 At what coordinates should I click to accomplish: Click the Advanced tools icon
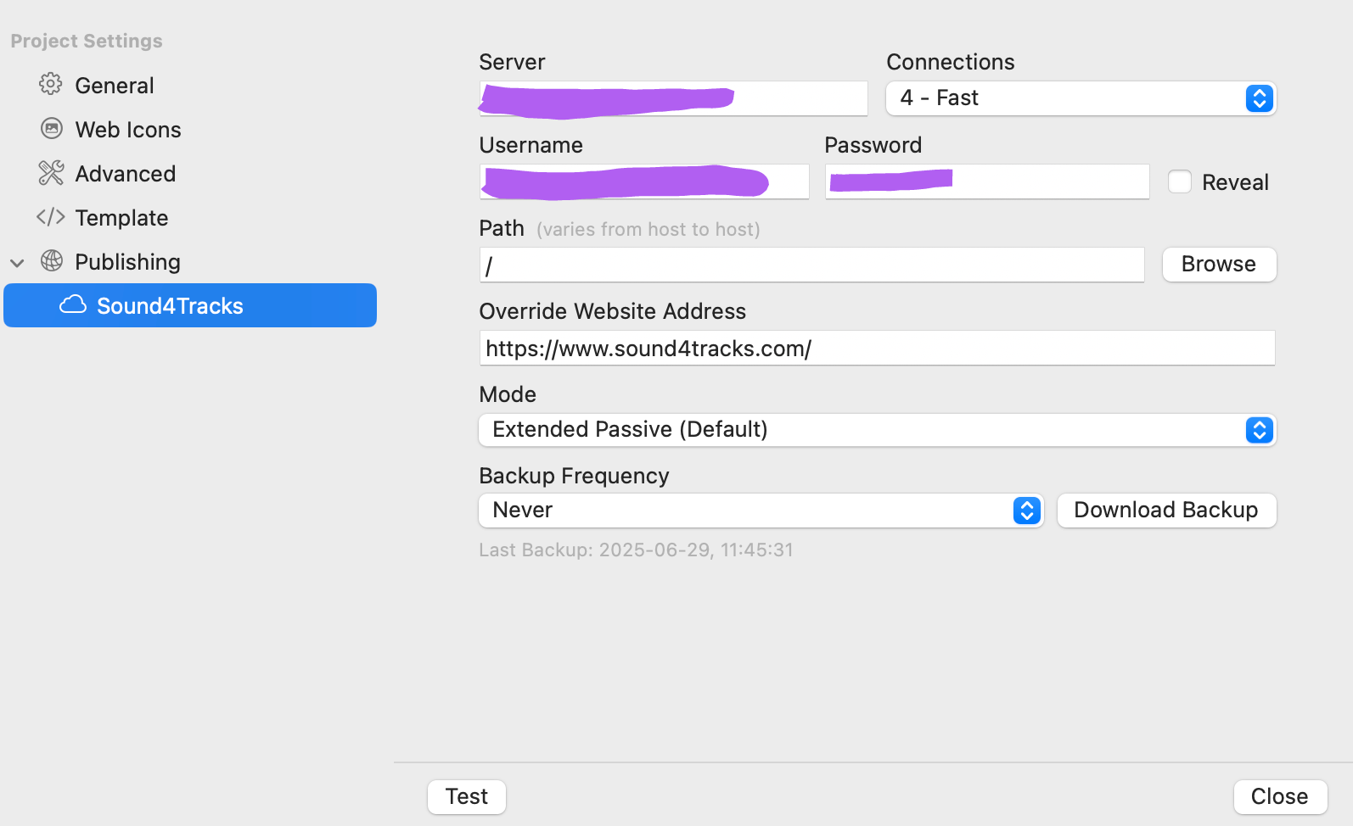coord(51,173)
